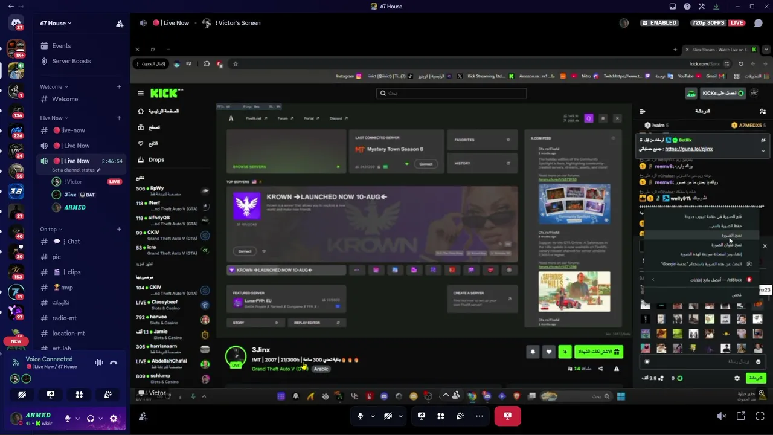Screen dimensions: 773x435
Task: Collapse the Welcome channel category
Action: 54,86
